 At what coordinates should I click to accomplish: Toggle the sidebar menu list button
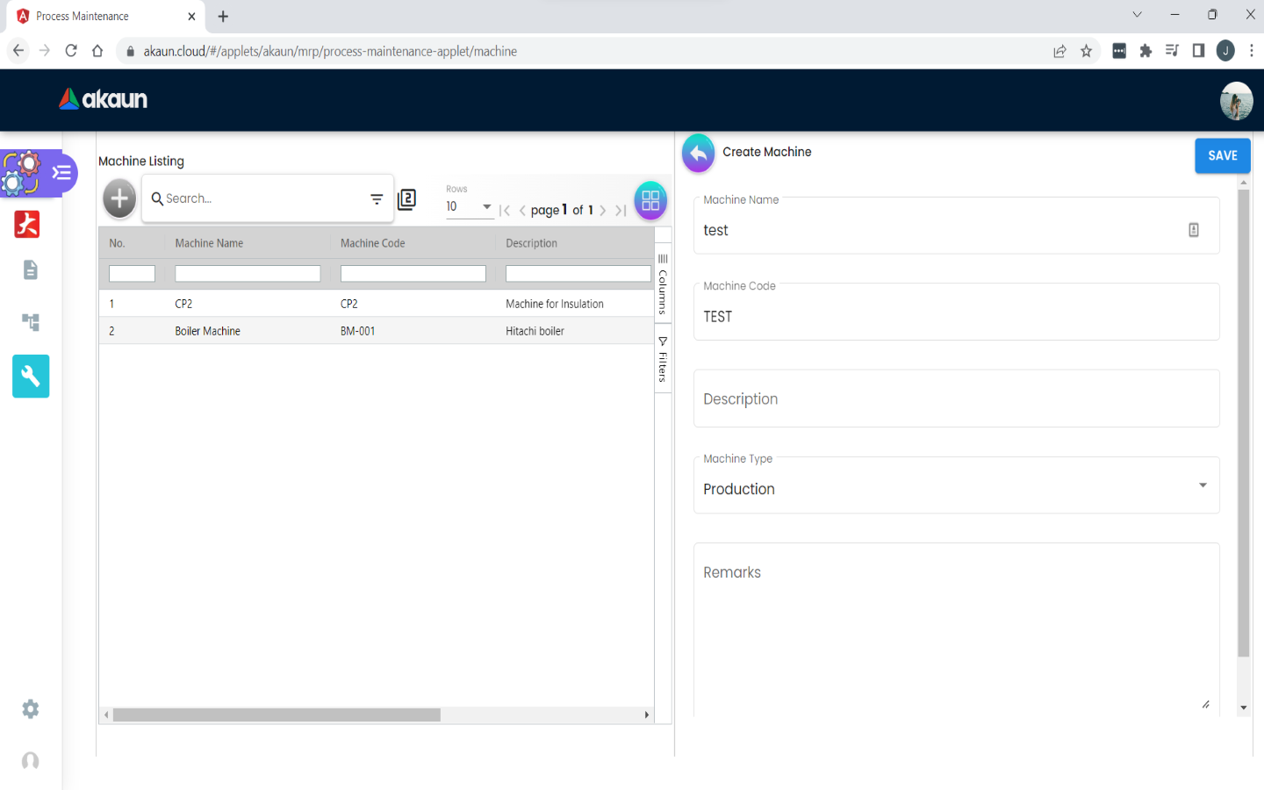[x=62, y=172]
